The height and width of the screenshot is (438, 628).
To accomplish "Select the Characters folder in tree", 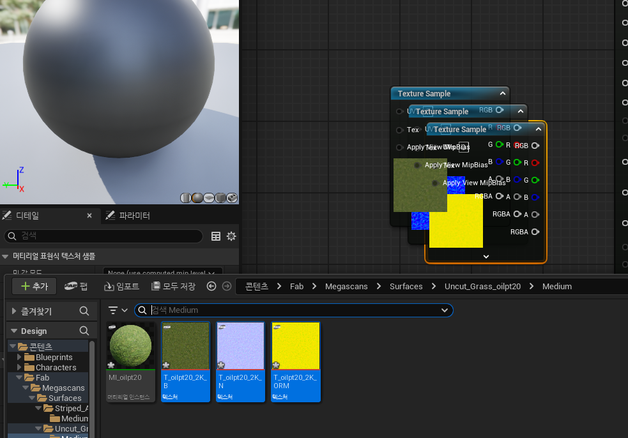I will pyautogui.click(x=56, y=367).
